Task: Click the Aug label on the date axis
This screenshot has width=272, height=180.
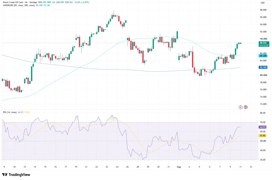Action: pyautogui.click(x=179, y=167)
